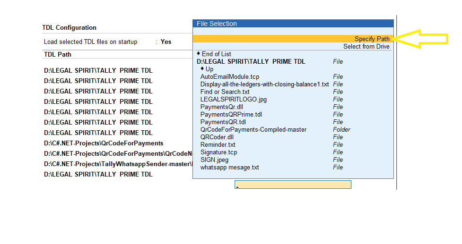Choose Reminder.txt from file list
The height and width of the screenshot is (244, 462).
click(x=218, y=144)
